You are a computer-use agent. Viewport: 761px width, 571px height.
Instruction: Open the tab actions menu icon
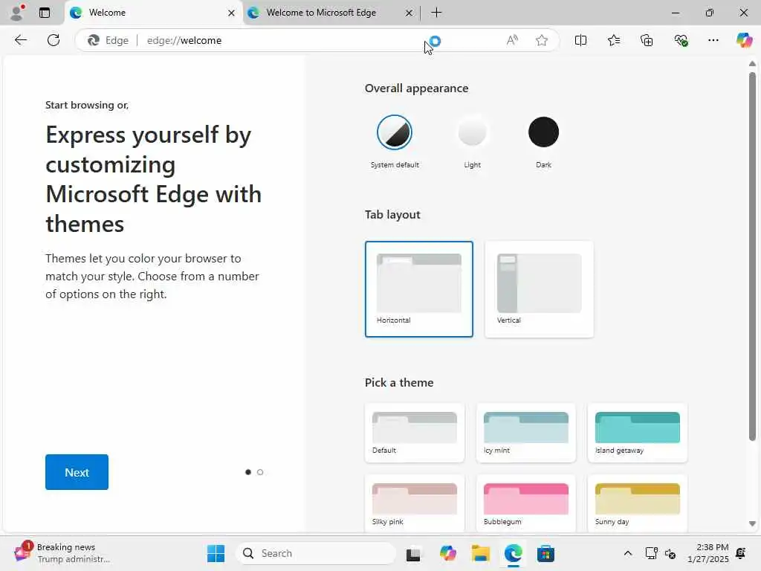[x=45, y=13]
